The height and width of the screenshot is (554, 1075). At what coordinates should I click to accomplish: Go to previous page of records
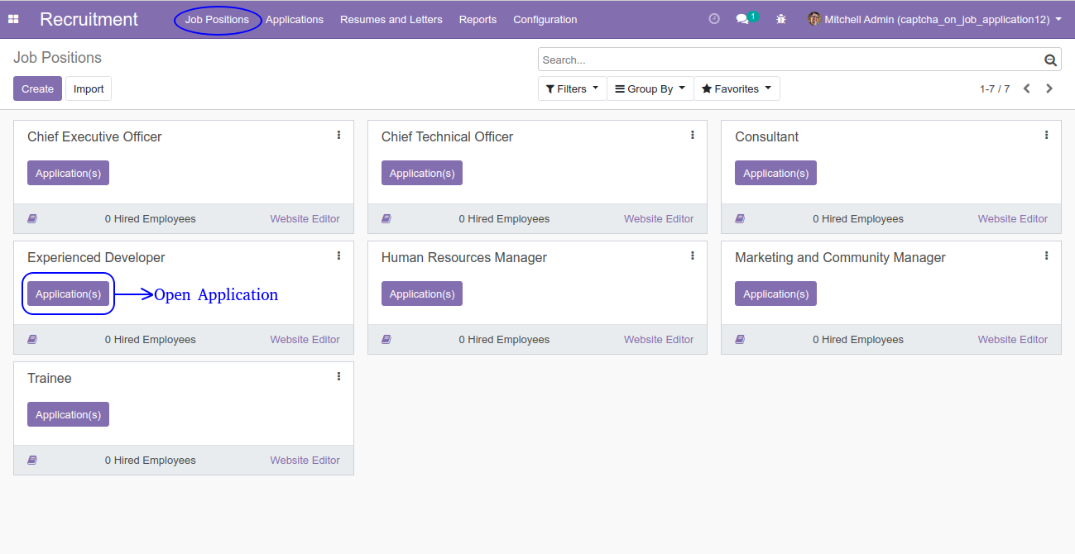click(1027, 88)
